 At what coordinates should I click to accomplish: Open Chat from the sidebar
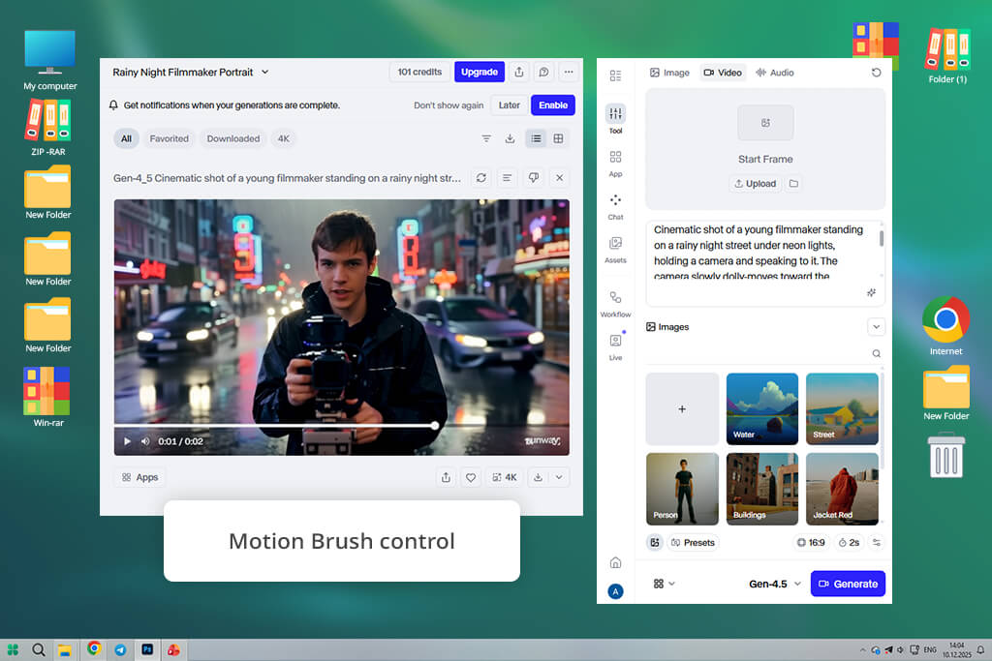tap(615, 206)
